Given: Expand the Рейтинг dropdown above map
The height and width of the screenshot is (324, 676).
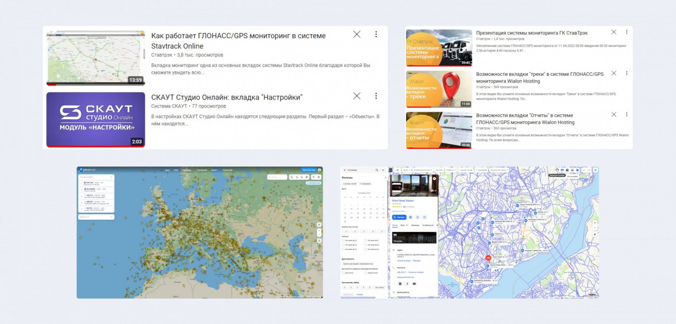Looking at the screenshot, I should (451, 170).
